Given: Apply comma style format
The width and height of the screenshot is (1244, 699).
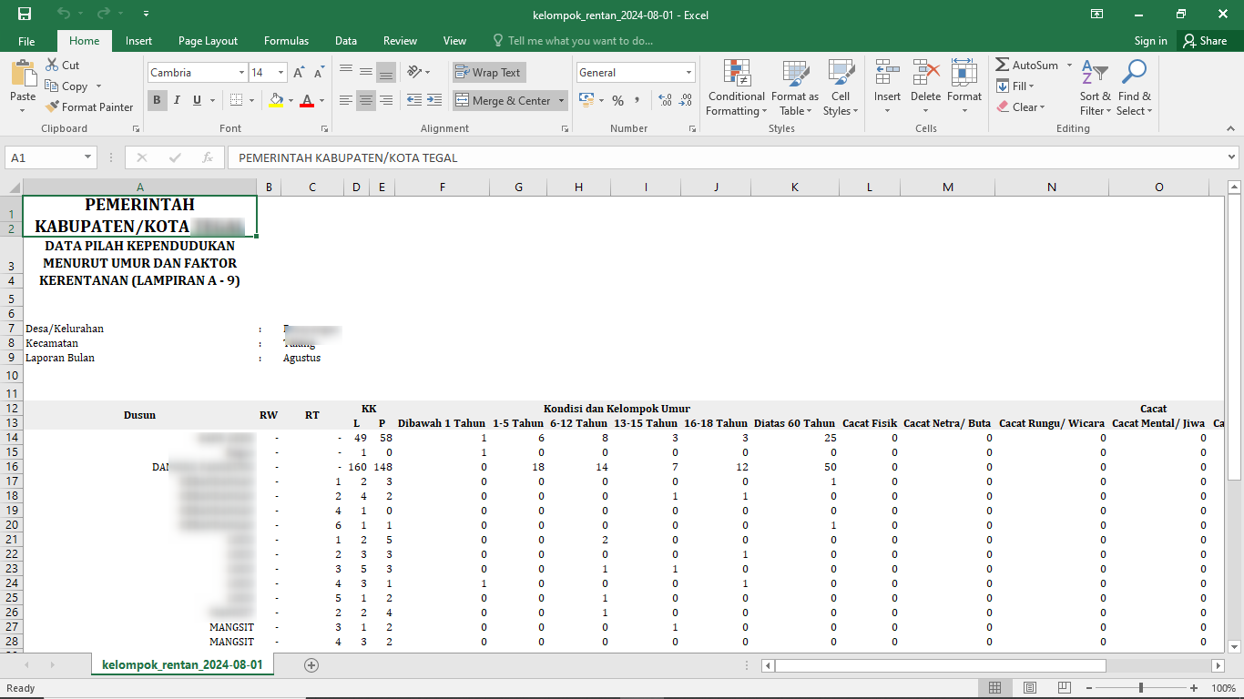Looking at the screenshot, I should pyautogui.click(x=637, y=100).
